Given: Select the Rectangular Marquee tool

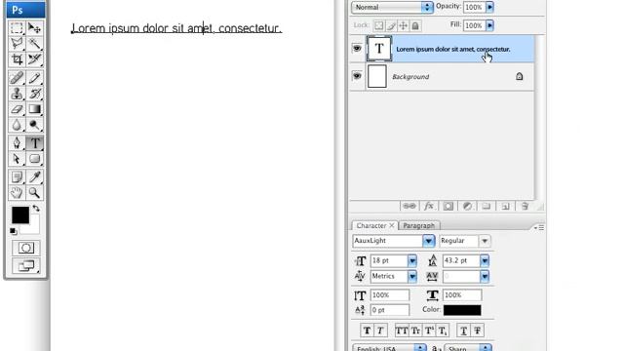Looking at the screenshot, I should [x=17, y=28].
